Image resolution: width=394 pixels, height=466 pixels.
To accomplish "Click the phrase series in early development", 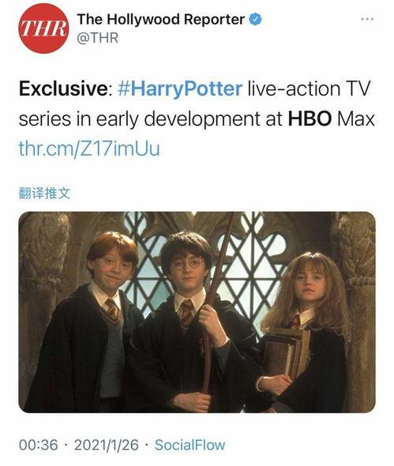I will click(x=139, y=119).
